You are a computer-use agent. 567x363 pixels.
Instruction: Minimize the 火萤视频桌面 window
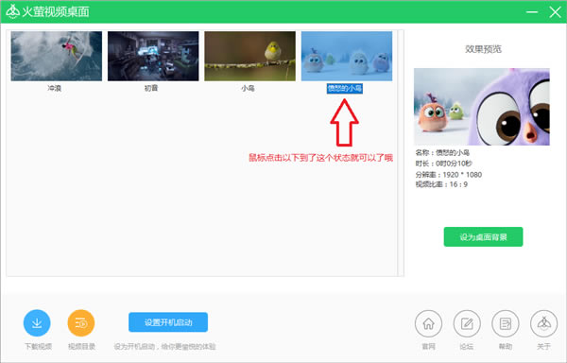click(532, 12)
